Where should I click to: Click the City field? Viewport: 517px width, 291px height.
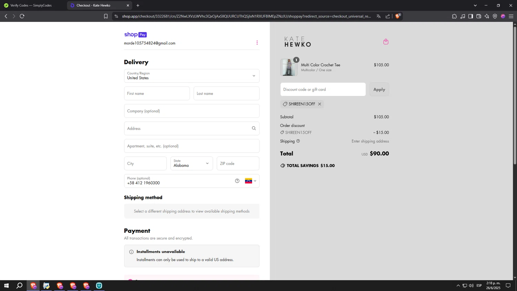click(145, 163)
